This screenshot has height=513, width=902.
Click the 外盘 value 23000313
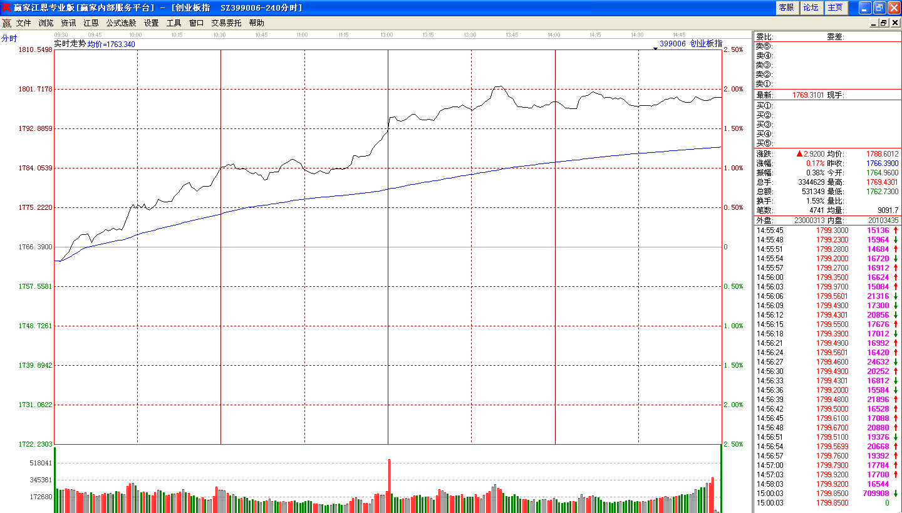[809, 220]
